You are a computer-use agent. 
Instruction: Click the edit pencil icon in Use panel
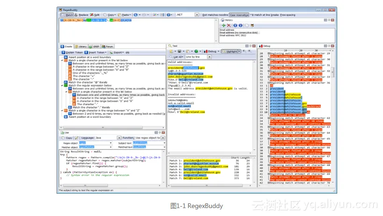click(76, 138)
